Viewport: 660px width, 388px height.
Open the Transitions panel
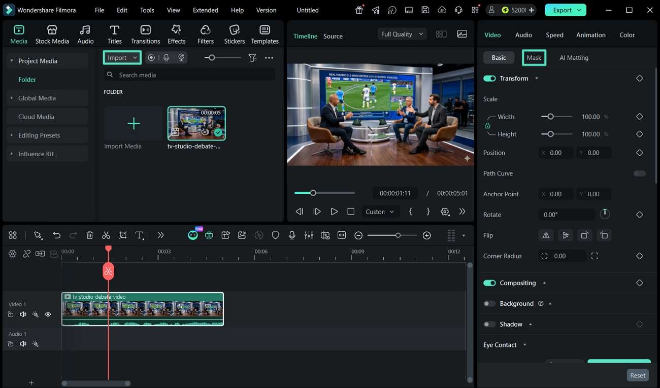click(x=146, y=34)
